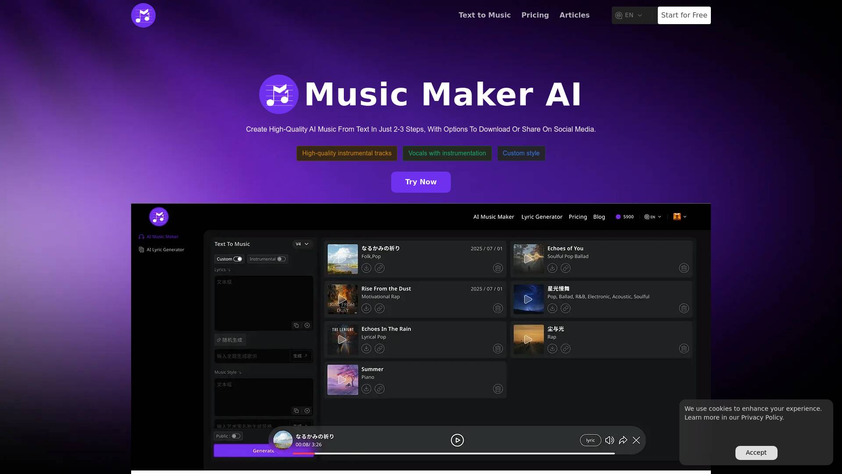Download the Summer piano track
The image size is (842, 474).
366,389
